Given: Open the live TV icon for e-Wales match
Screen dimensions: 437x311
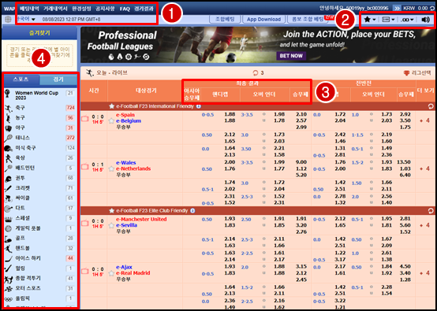Looking at the screenshot, I should click(85, 167).
